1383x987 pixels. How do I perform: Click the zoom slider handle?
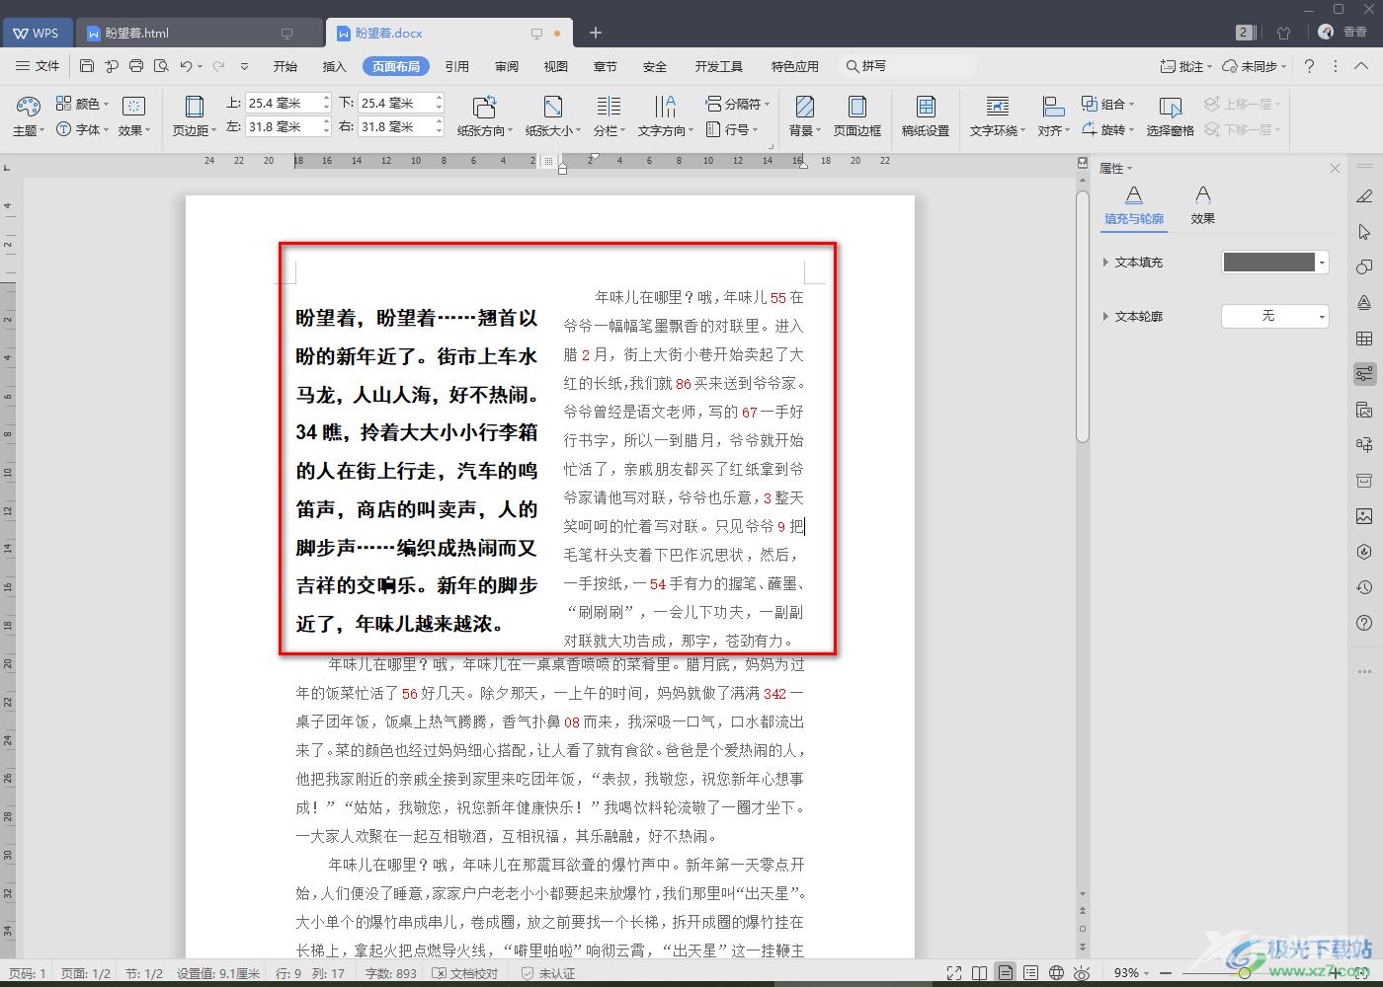1244,973
